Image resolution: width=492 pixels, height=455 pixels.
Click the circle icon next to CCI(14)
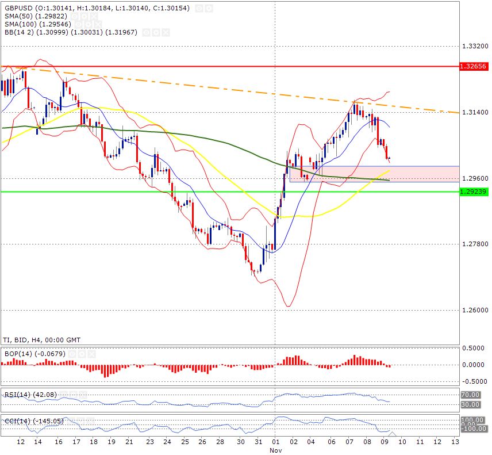click(71, 421)
